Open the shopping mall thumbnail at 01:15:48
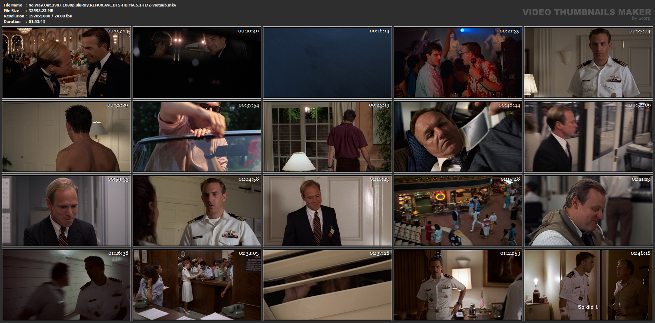The image size is (655, 323). 458,211
